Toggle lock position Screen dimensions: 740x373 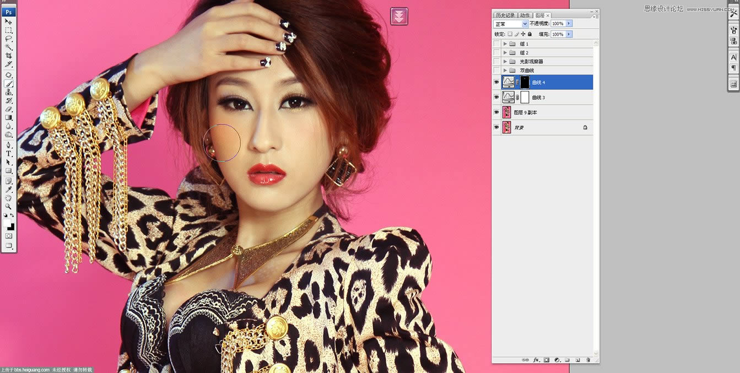coord(523,34)
